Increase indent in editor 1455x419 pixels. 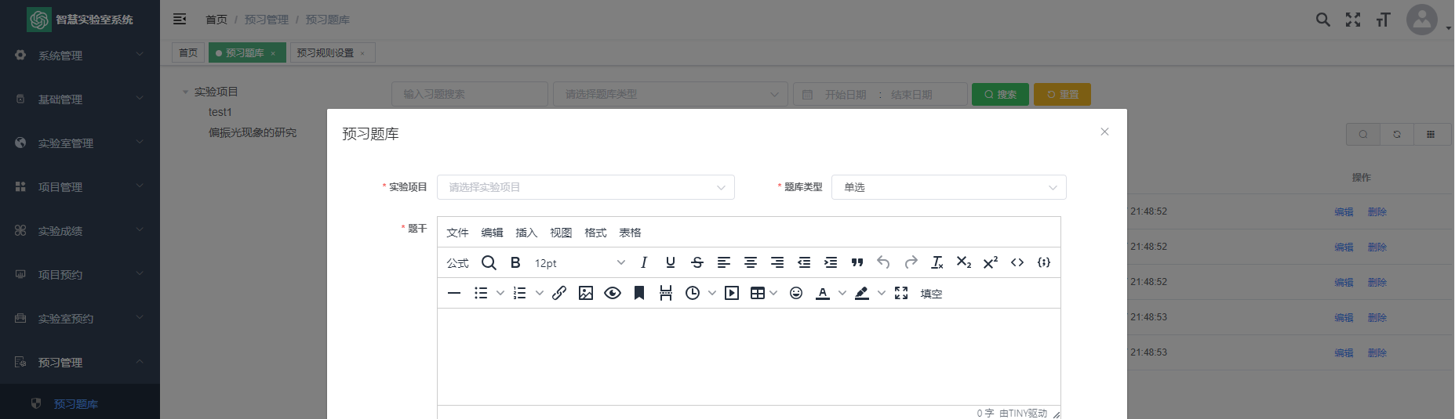click(831, 262)
